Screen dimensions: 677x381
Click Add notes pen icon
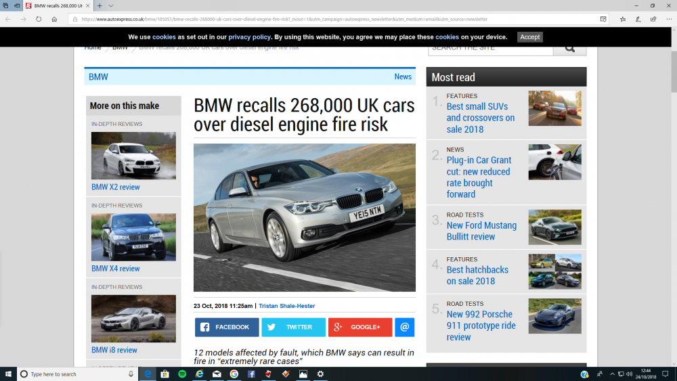click(638, 19)
